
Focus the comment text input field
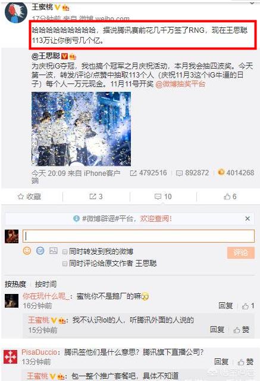139,236
